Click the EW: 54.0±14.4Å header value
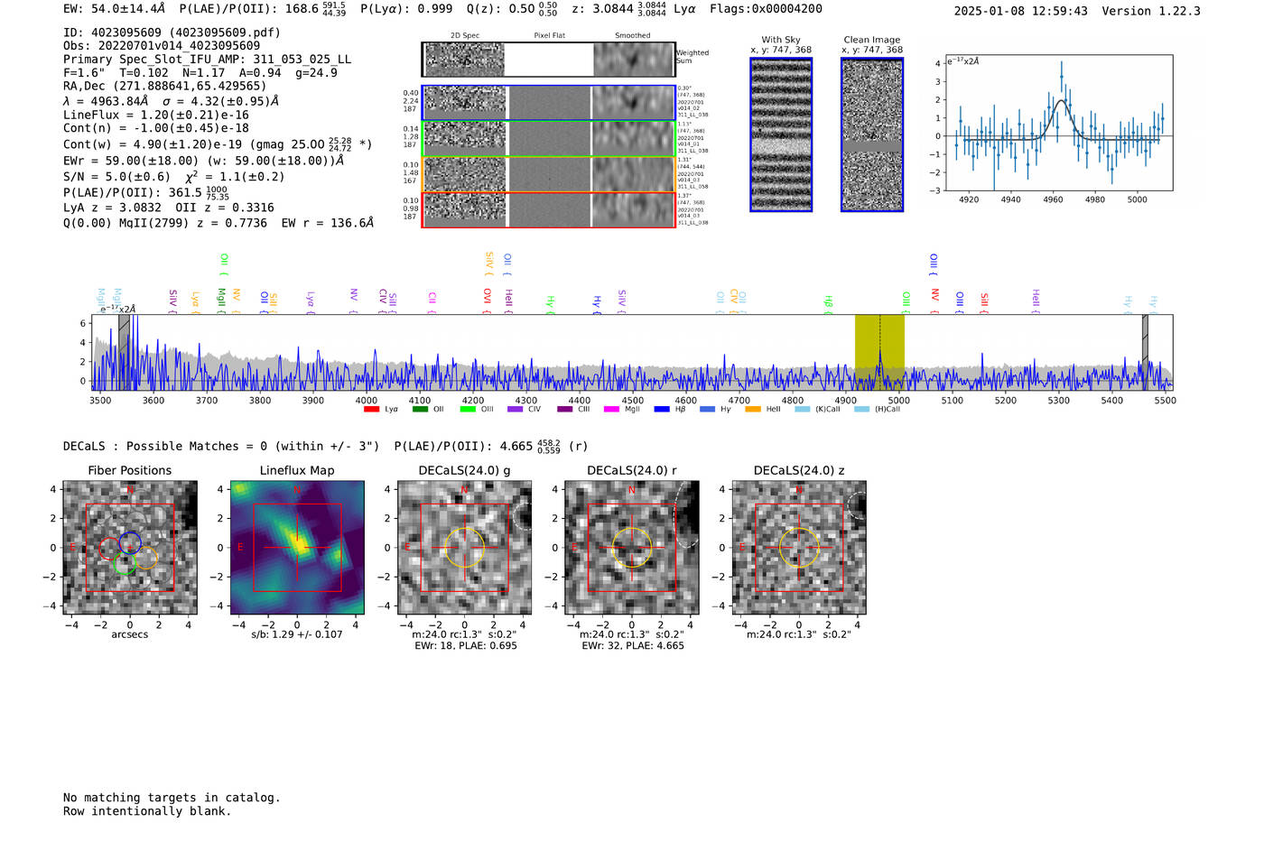 coord(115,9)
